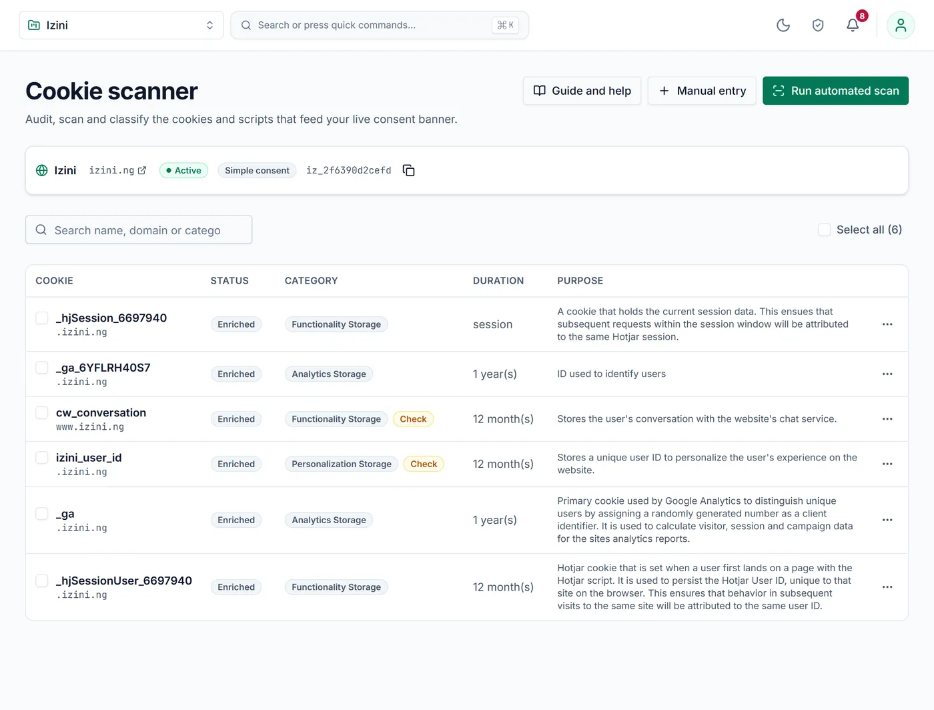The image size is (934, 710).
Task: Click the Check badge on izini_user_id
Action: click(x=424, y=464)
